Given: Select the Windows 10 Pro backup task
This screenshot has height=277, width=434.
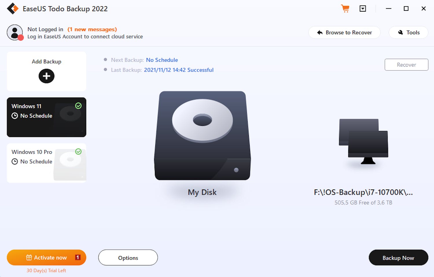Looking at the screenshot, I should point(47,163).
